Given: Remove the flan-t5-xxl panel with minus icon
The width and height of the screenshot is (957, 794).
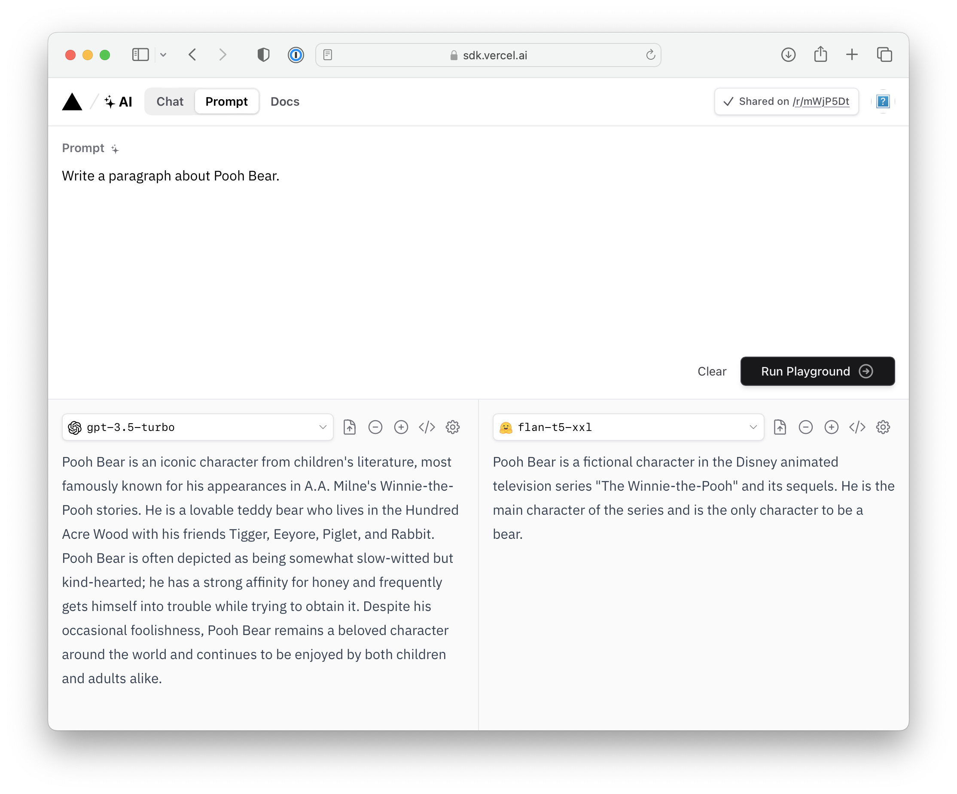Looking at the screenshot, I should (806, 427).
